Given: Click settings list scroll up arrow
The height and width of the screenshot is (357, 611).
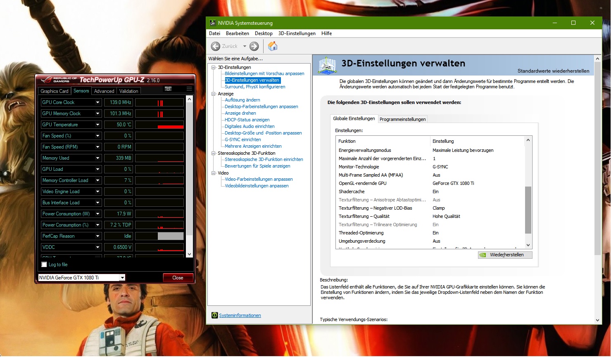Looking at the screenshot, I should point(528,141).
